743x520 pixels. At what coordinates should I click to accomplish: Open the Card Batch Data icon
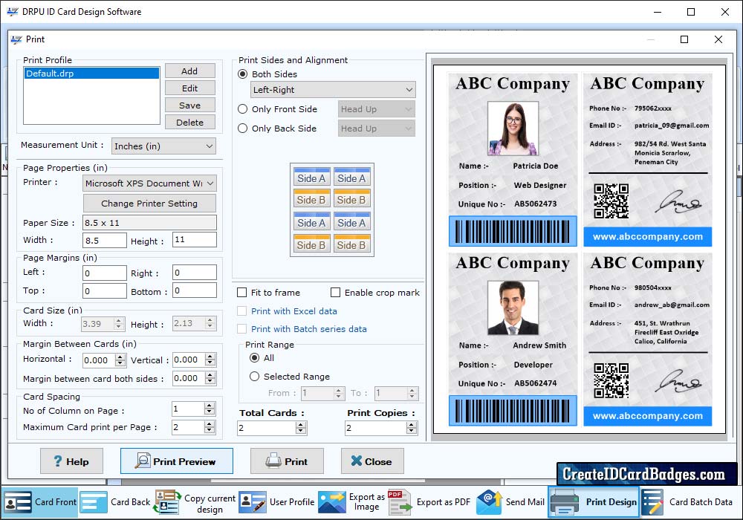click(652, 502)
